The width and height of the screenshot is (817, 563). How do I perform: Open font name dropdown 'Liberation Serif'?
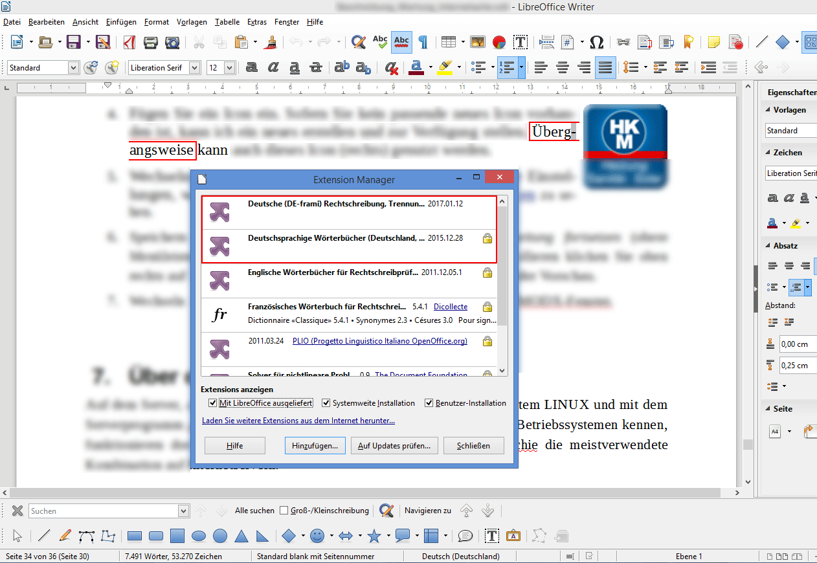(x=194, y=67)
